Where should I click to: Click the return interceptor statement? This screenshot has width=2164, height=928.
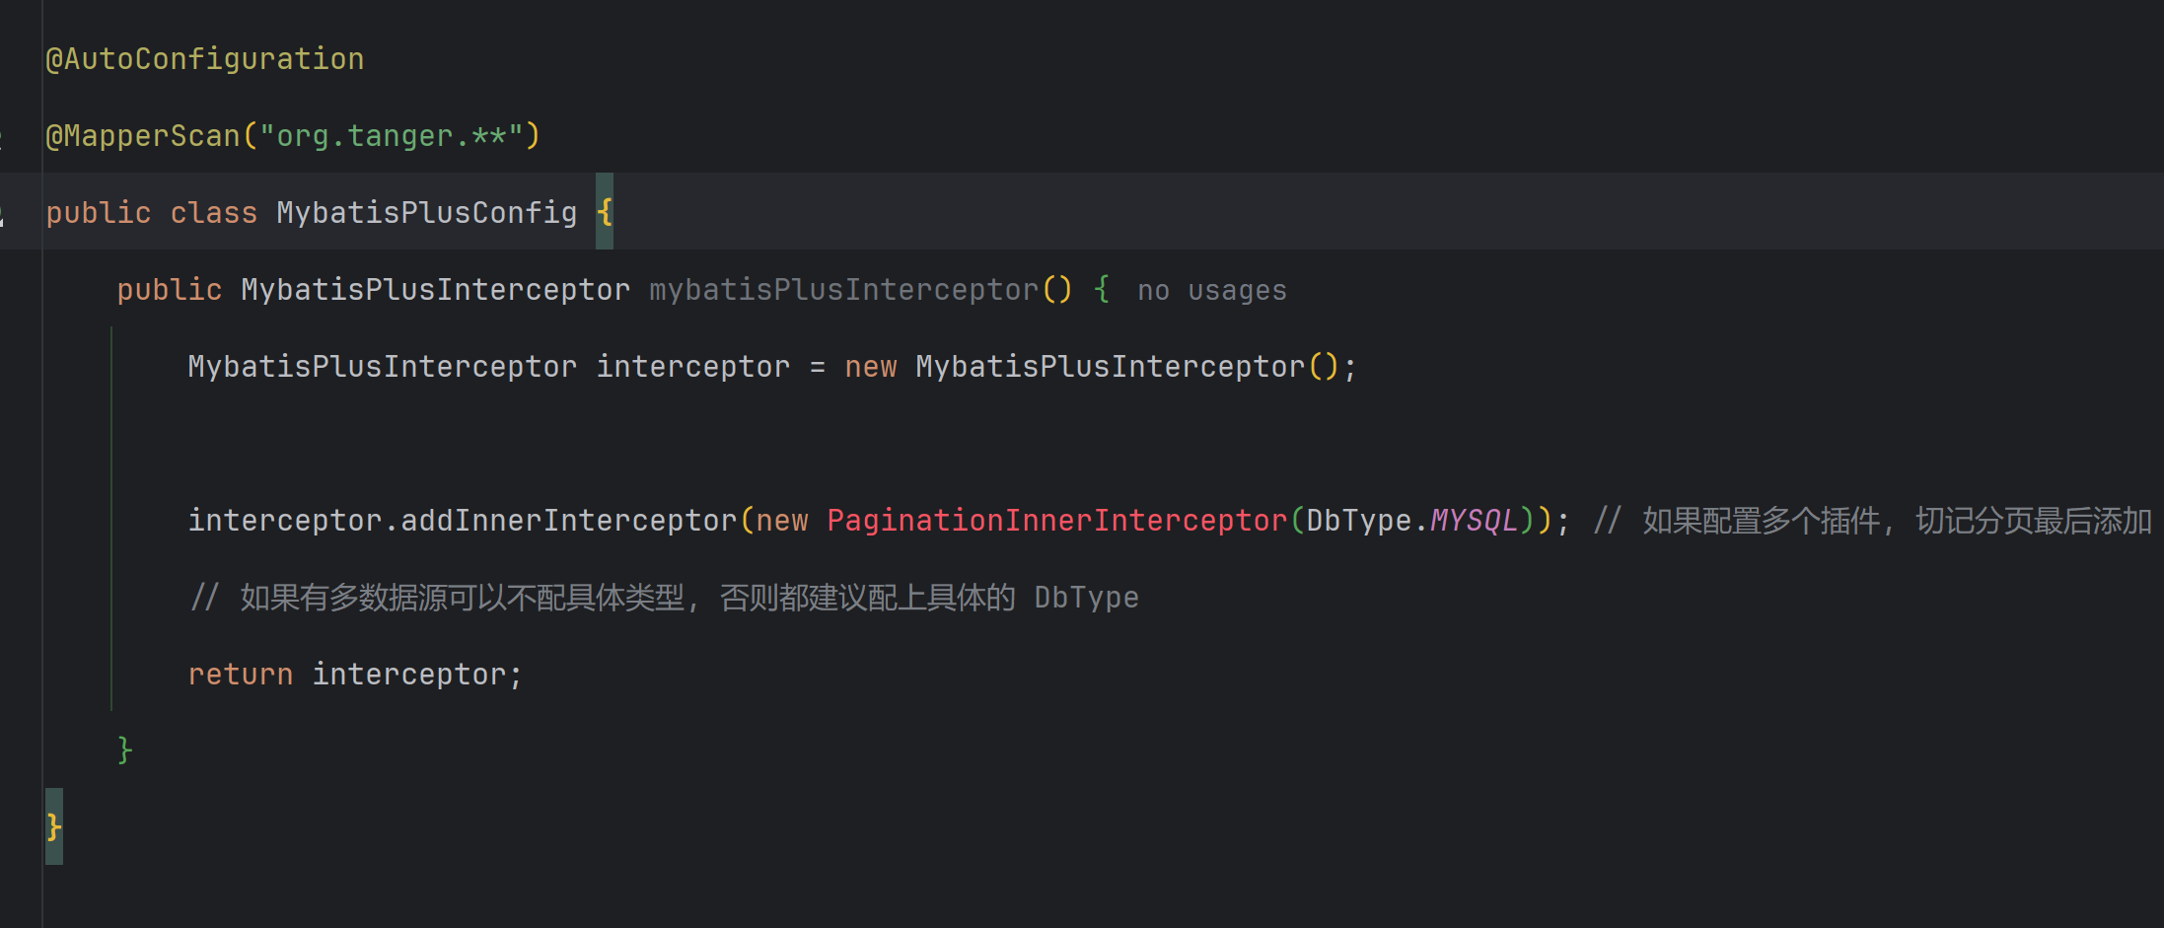tap(355, 673)
